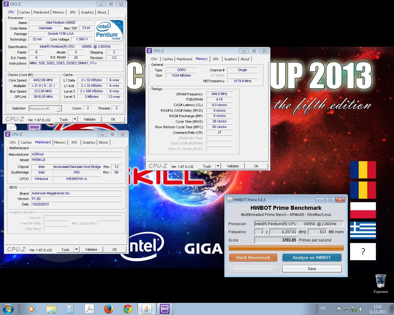Select the CPU name Intel Pentium G6950
The width and height of the screenshot is (394, 315).
61,22
